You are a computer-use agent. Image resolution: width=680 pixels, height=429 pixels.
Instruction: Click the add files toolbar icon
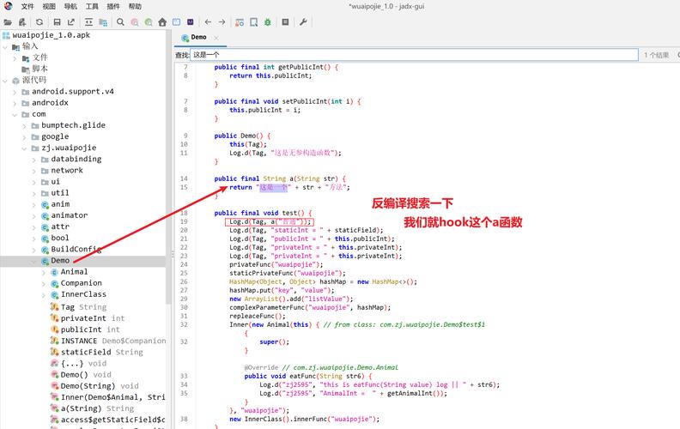tap(22, 22)
